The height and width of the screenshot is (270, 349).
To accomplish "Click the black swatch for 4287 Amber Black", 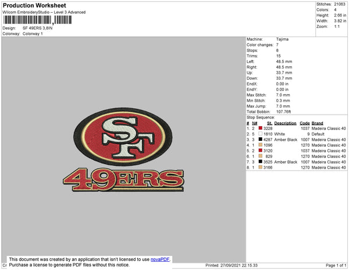I will point(260,139).
